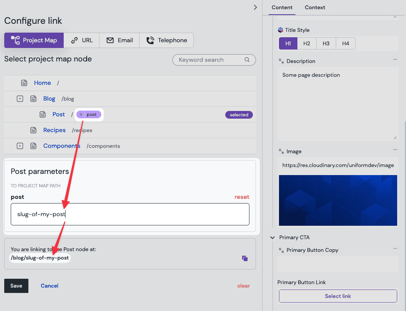Select the Project Map link type tab

[34, 40]
